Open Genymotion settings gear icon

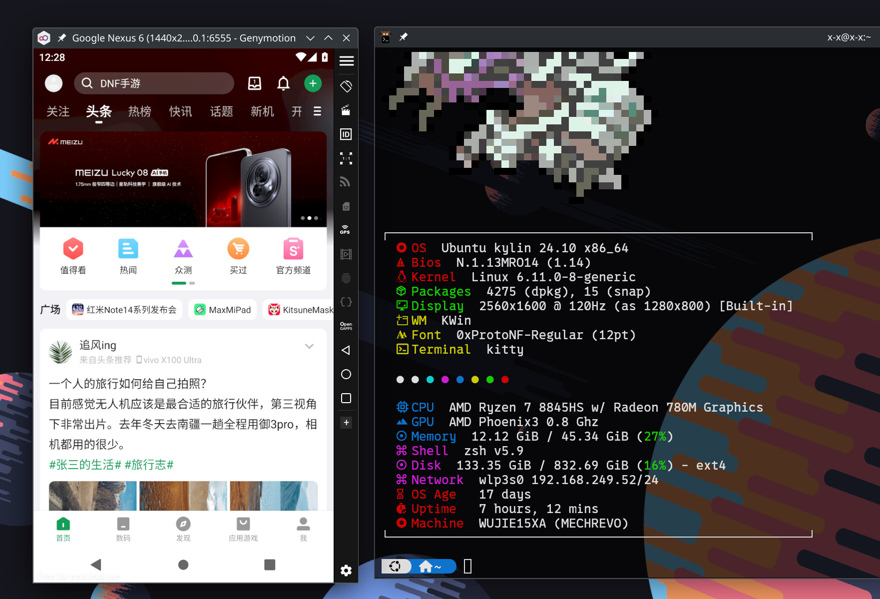coord(346,571)
